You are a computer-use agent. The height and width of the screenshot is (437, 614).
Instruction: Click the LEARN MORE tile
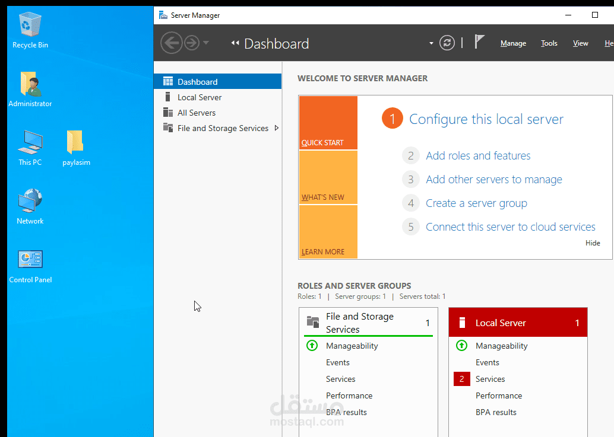[328, 231]
